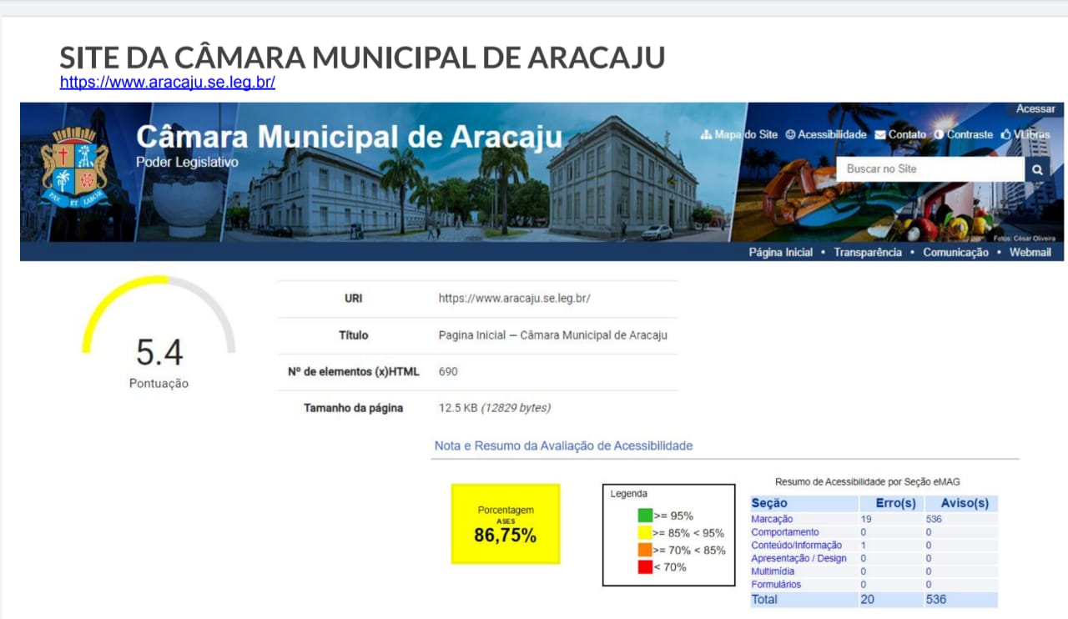Open the https://www.aracaju.se.leg.br/ link
This screenshot has height=619, width=1068.
point(166,82)
